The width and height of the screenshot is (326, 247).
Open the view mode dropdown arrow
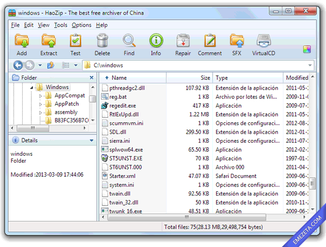(76, 65)
